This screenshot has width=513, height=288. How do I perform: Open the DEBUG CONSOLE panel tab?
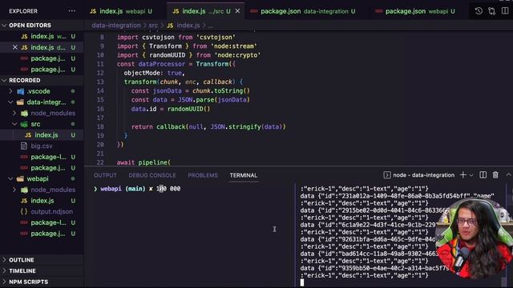coord(152,175)
